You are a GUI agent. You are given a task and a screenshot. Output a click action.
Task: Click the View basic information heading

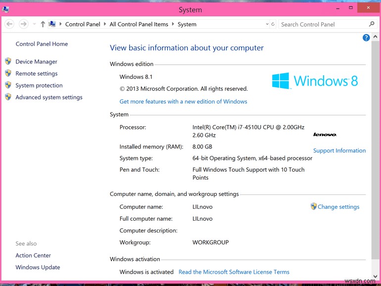187,48
